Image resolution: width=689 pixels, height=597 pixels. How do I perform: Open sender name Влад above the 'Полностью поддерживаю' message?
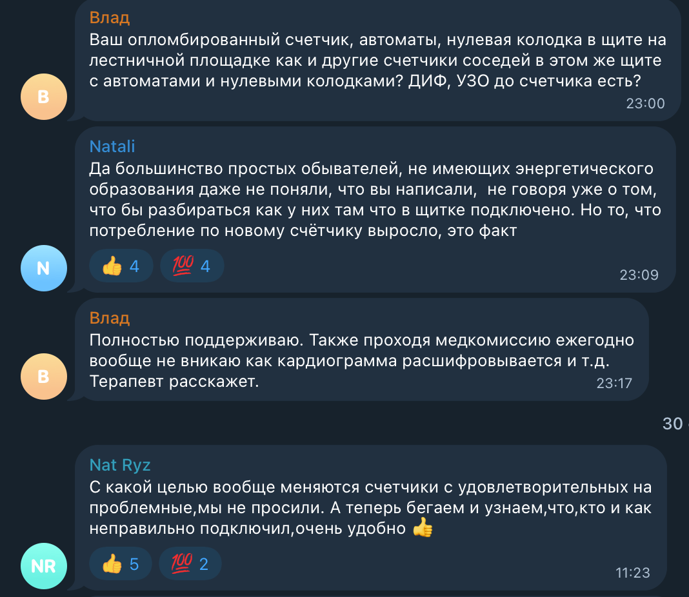tap(110, 318)
